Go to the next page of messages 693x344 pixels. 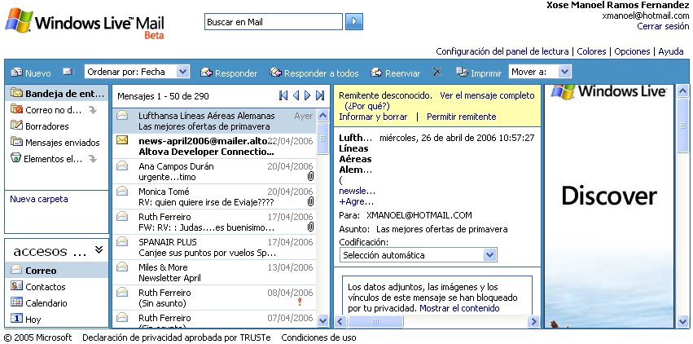click(x=308, y=95)
